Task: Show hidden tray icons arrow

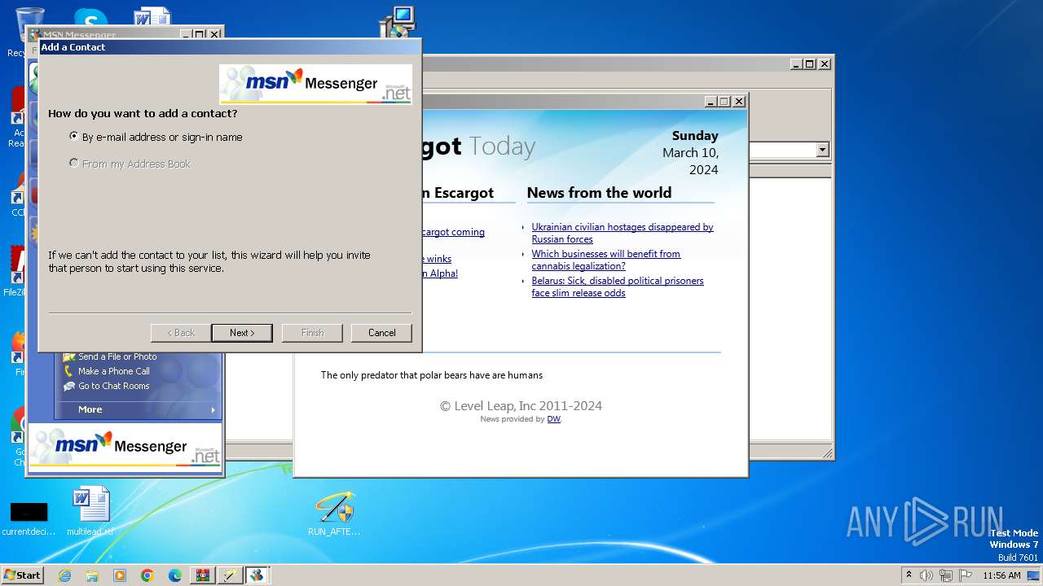Action: pos(909,575)
